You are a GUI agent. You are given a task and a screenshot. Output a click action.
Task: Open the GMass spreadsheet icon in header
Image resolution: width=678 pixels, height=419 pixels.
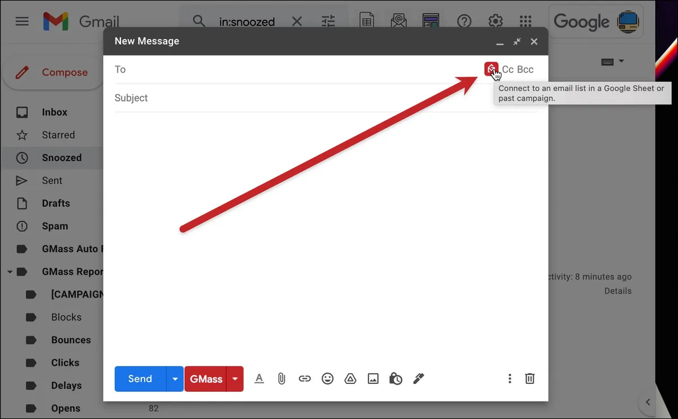[367, 21]
